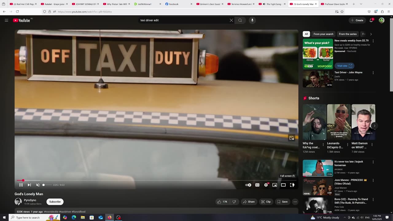This screenshot has width=393, height=221.
Task: Like the video (17K)
Action: click(x=222, y=202)
